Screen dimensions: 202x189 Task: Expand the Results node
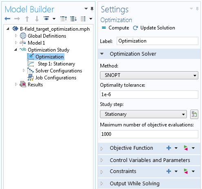[16, 84]
